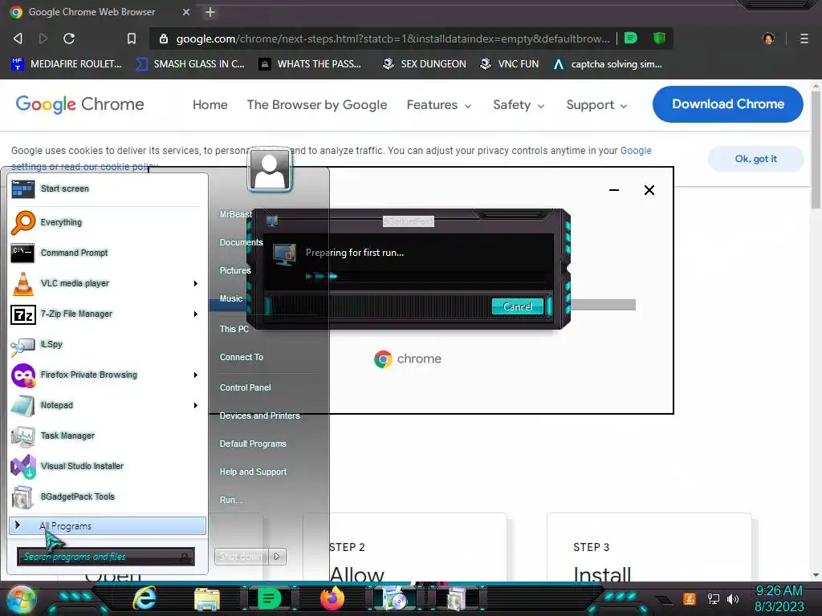This screenshot has height=616, width=822.
Task: Open File Explorer in taskbar
Action: (x=207, y=598)
